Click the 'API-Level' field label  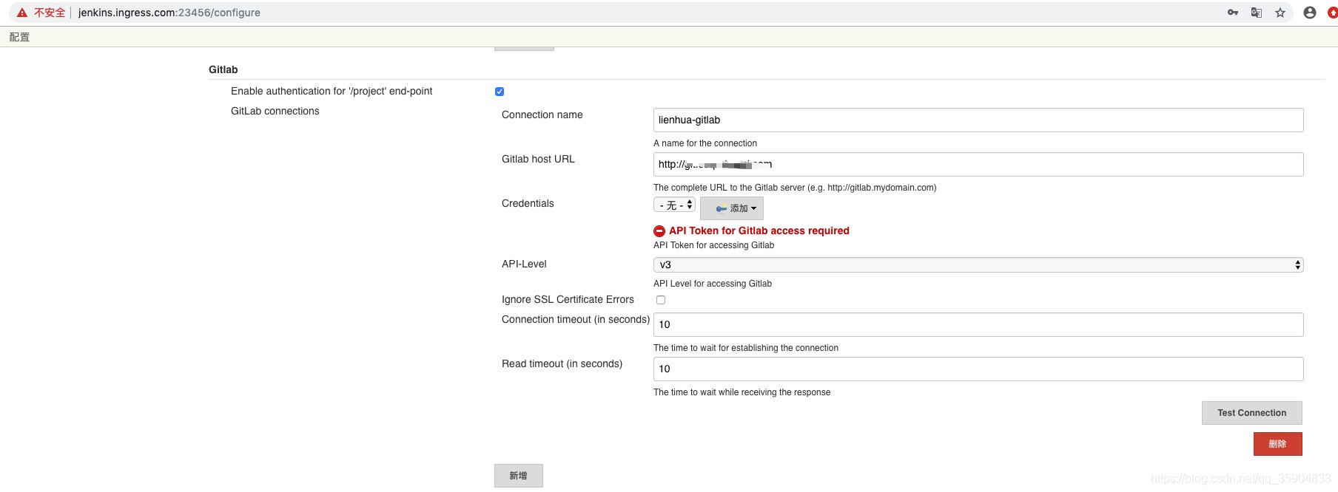pos(524,264)
